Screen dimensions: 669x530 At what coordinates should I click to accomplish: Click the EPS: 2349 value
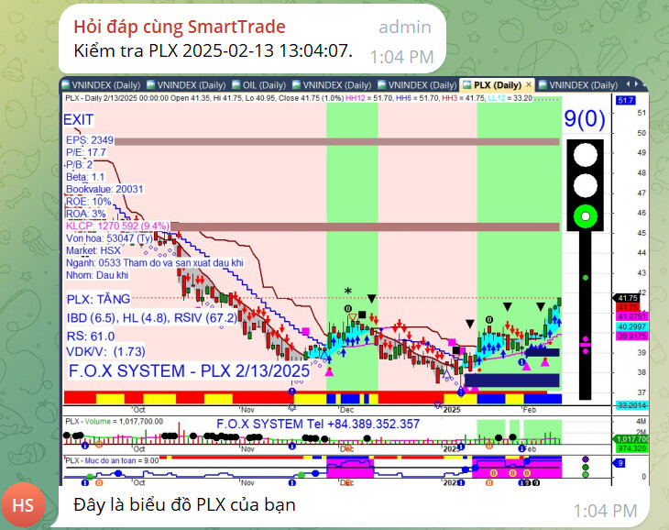(x=90, y=140)
